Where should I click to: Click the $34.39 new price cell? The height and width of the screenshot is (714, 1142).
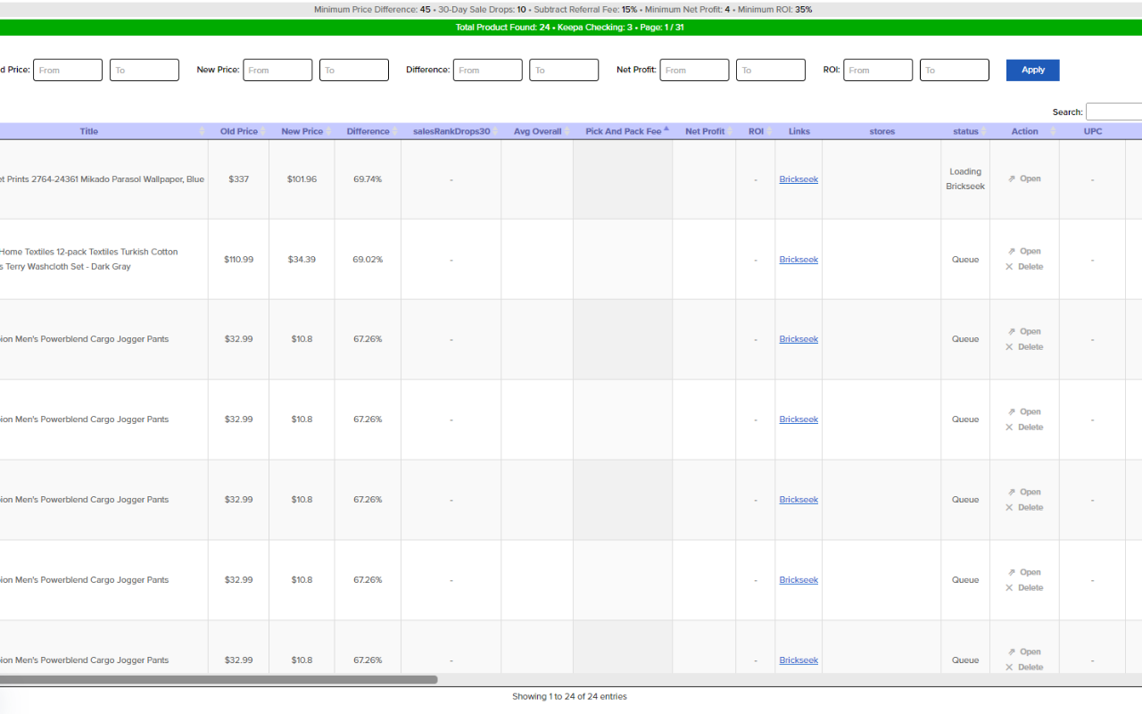pos(302,260)
